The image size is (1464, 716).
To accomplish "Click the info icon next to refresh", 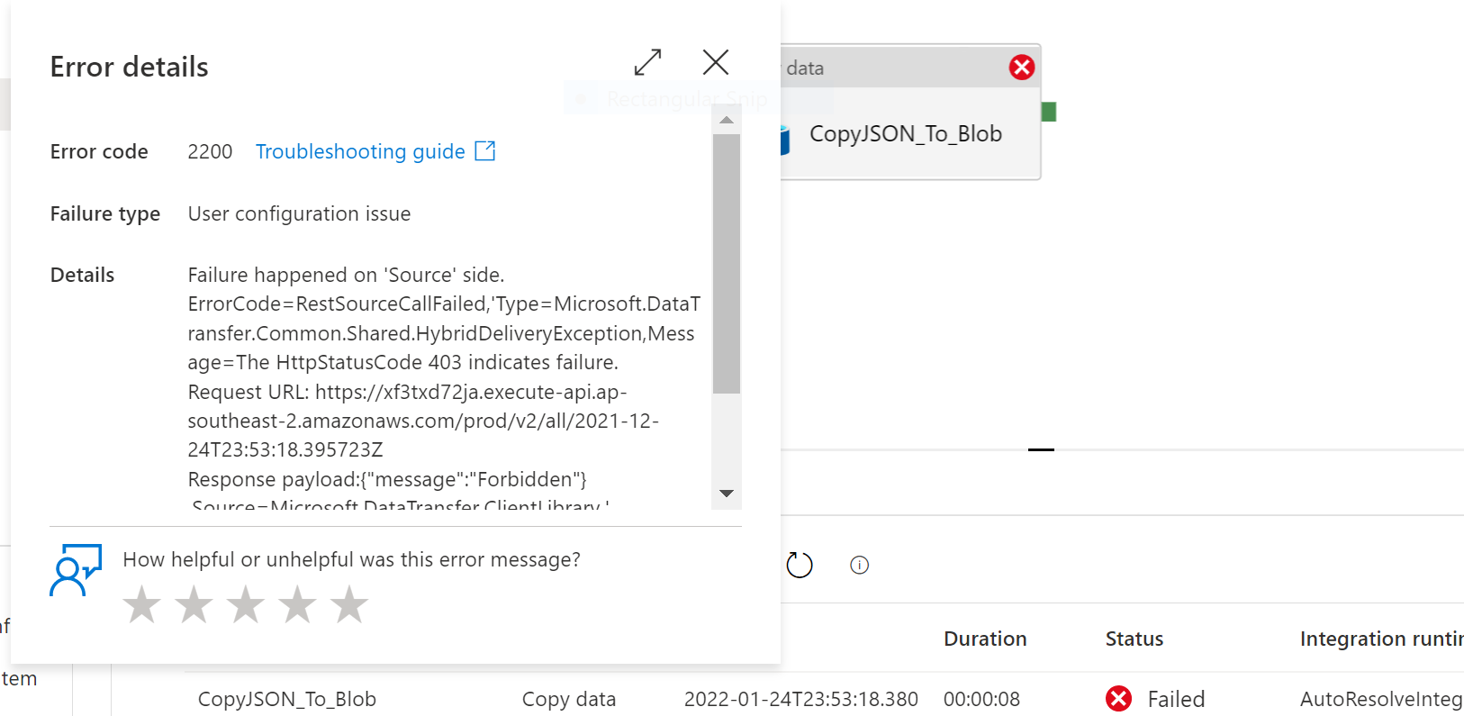I will [x=860, y=565].
